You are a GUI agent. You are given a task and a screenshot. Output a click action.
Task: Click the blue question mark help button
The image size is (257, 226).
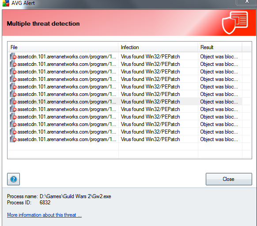[13, 179]
